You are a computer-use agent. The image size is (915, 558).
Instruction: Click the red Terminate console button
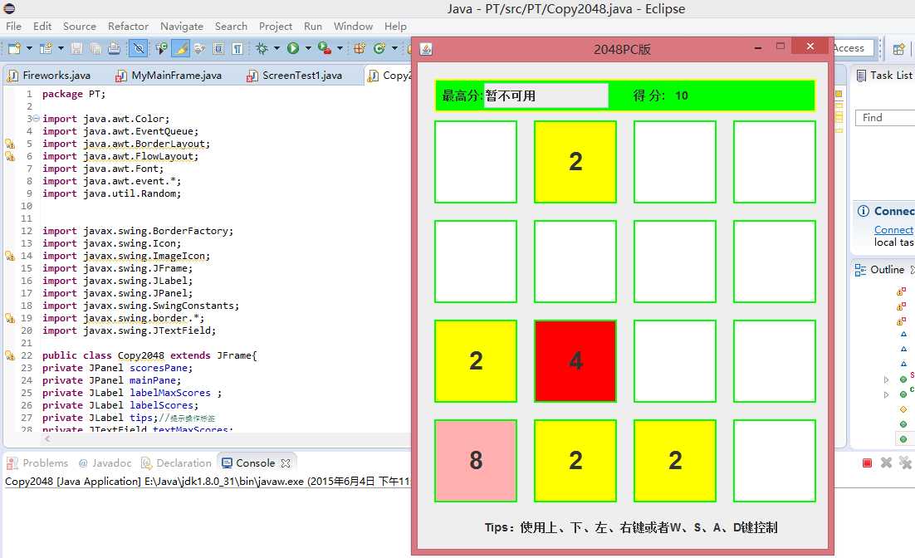[867, 463]
